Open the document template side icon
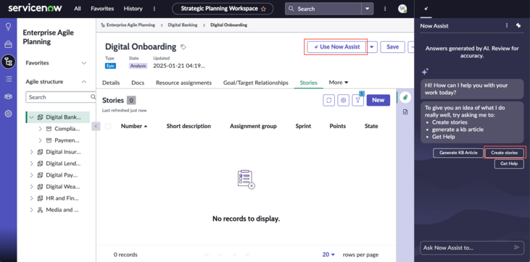 (x=405, y=112)
